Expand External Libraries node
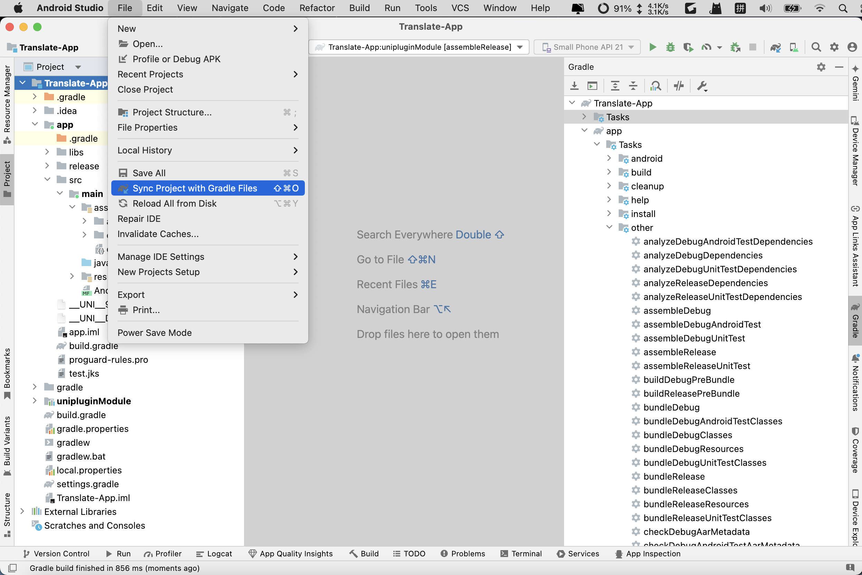The height and width of the screenshot is (575, 862). tap(22, 511)
